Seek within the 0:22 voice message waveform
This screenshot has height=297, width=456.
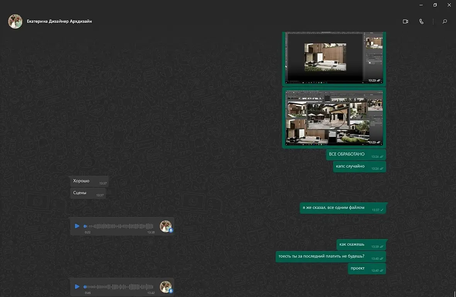click(119, 226)
